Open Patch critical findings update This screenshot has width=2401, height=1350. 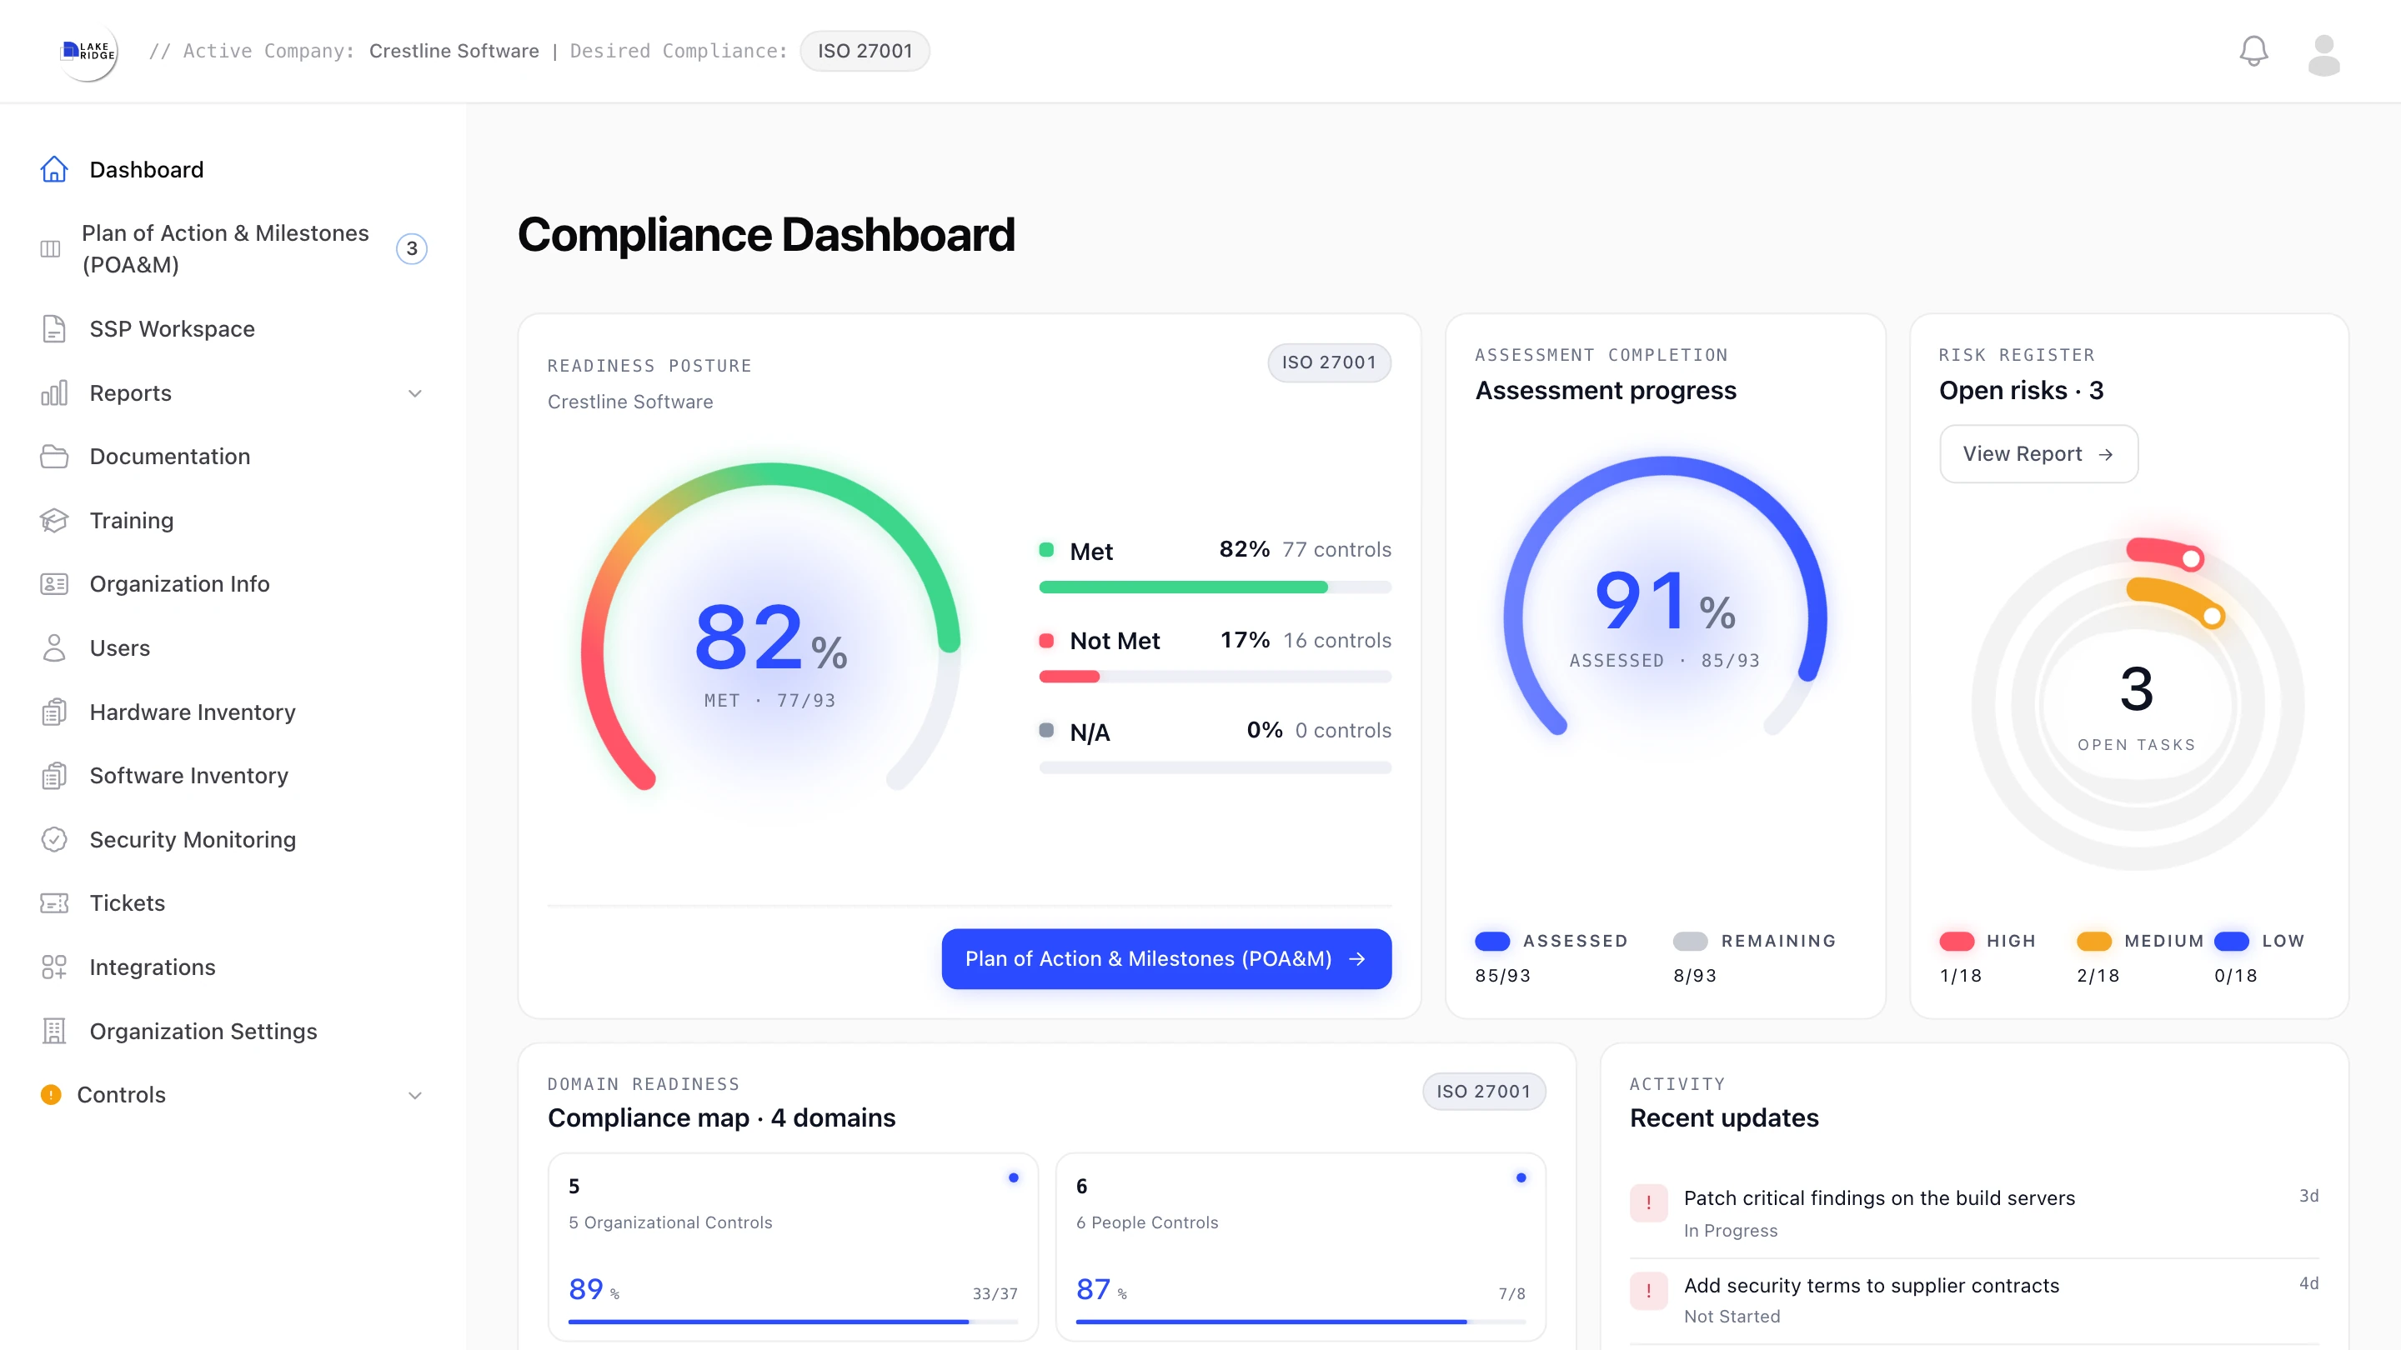(1973, 1213)
